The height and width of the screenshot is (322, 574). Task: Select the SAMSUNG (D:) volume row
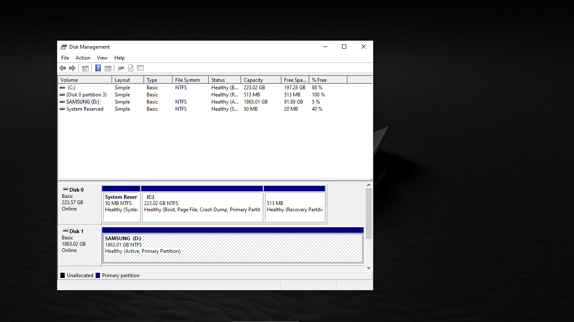(x=215, y=102)
